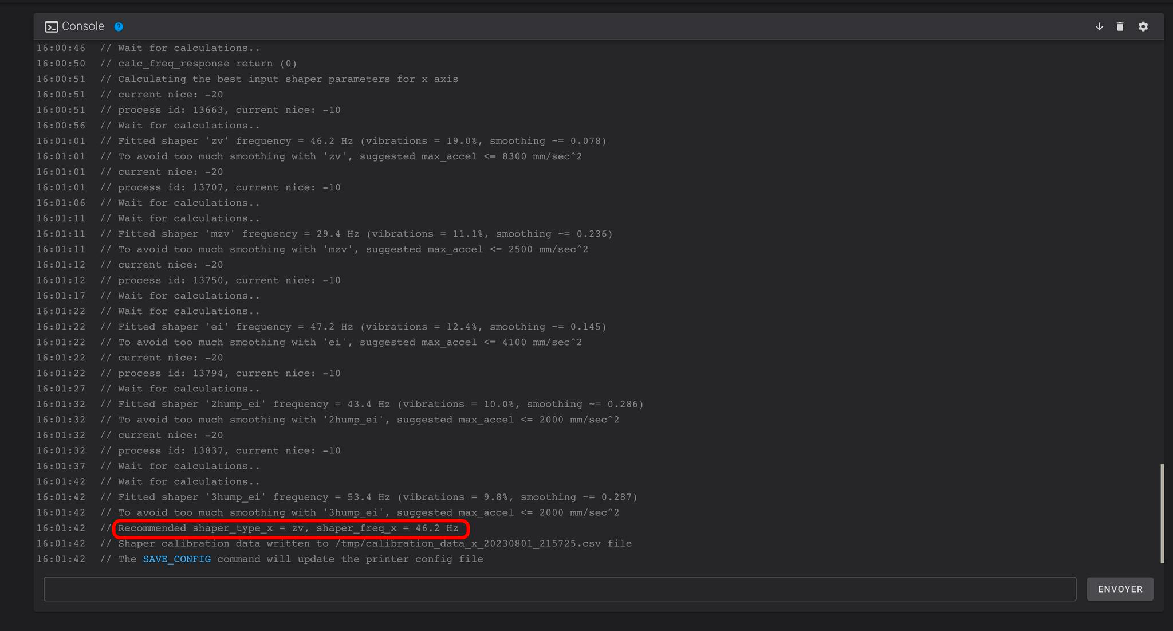The width and height of the screenshot is (1173, 631).
Task: Click the calc_freq_response return (0) line
Action: 207,64
